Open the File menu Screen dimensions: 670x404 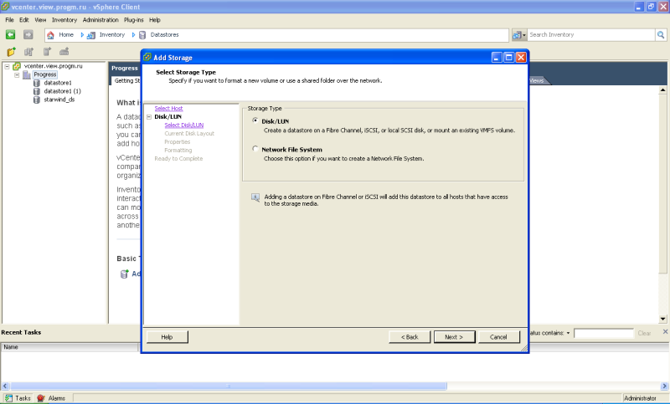[9, 20]
